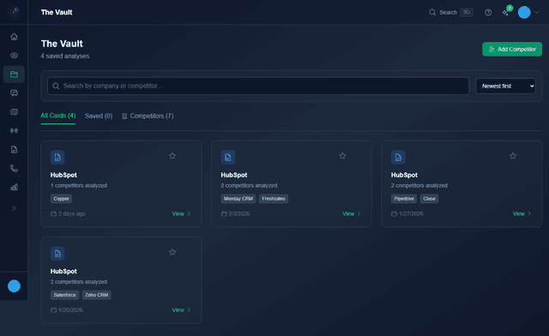Click the header profile avatar
The width and height of the screenshot is (549, 336).
pos(524,12)
